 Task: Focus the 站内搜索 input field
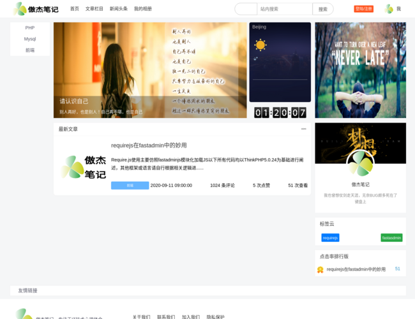pos(285,9)
